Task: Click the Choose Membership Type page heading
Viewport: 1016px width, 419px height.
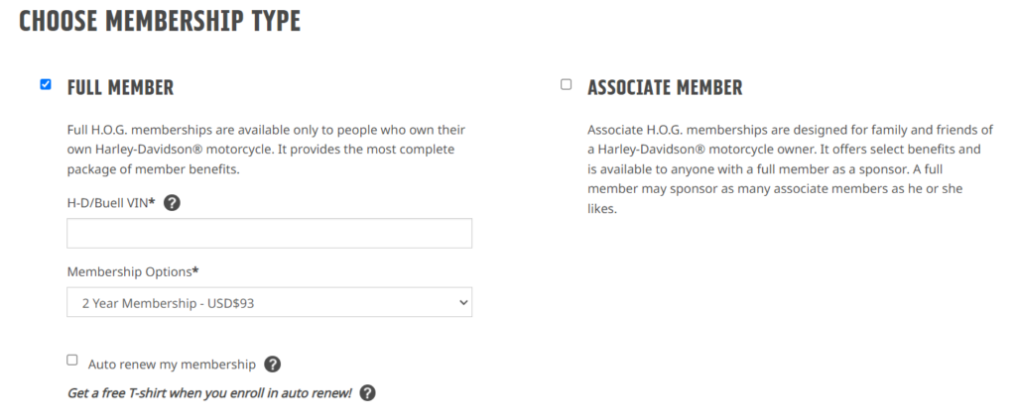Action: point(160,22)
